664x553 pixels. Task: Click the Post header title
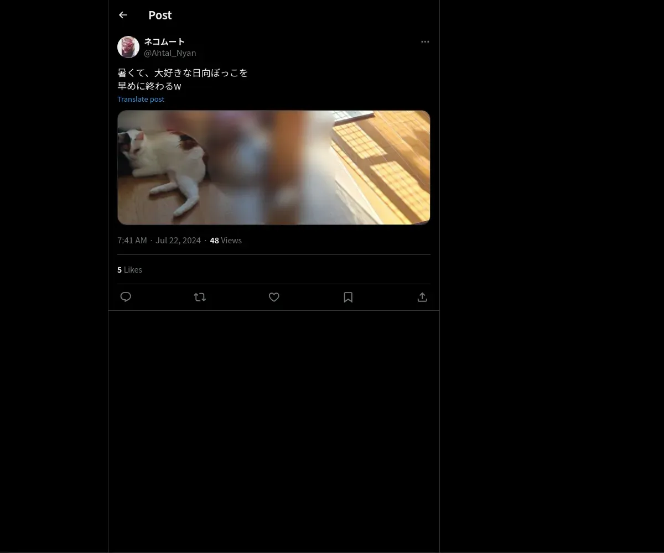[x=160, y=15]
